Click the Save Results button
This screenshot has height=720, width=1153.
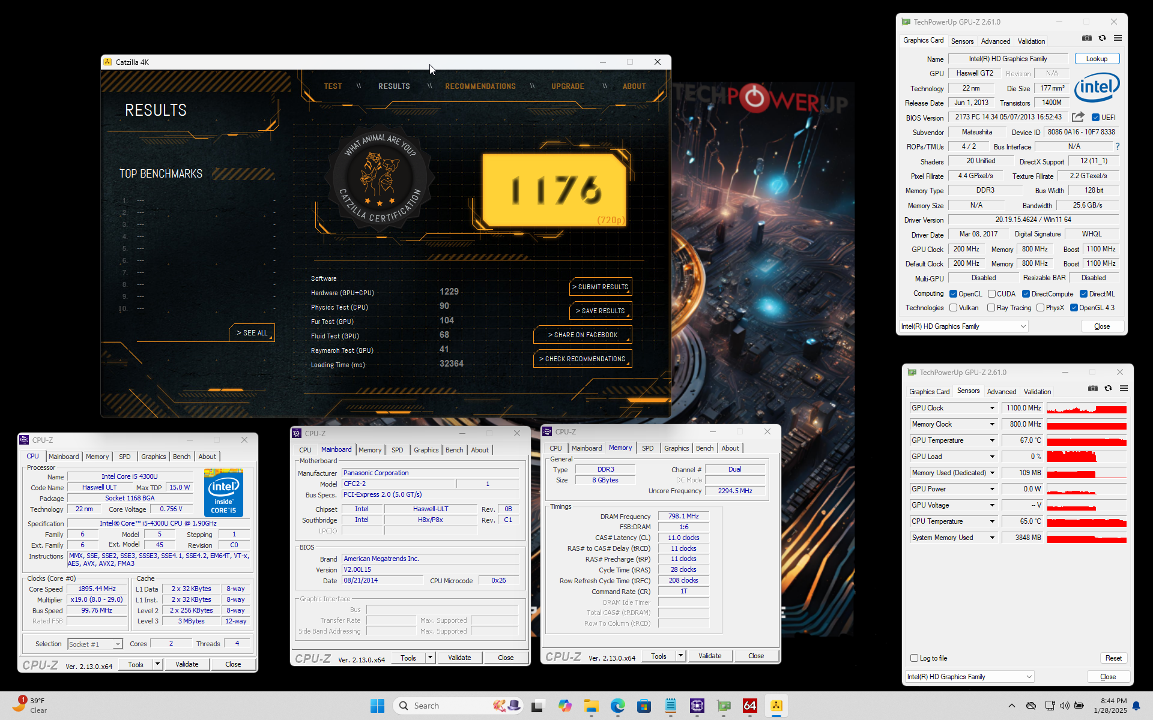[601, 311]
